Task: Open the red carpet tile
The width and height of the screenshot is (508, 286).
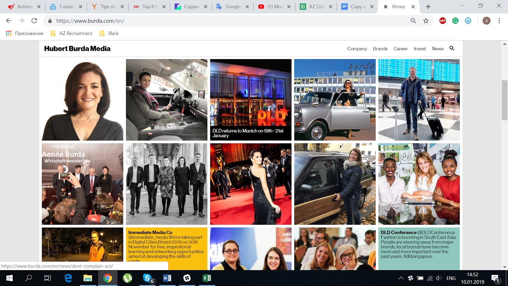Action: [251, 184]
